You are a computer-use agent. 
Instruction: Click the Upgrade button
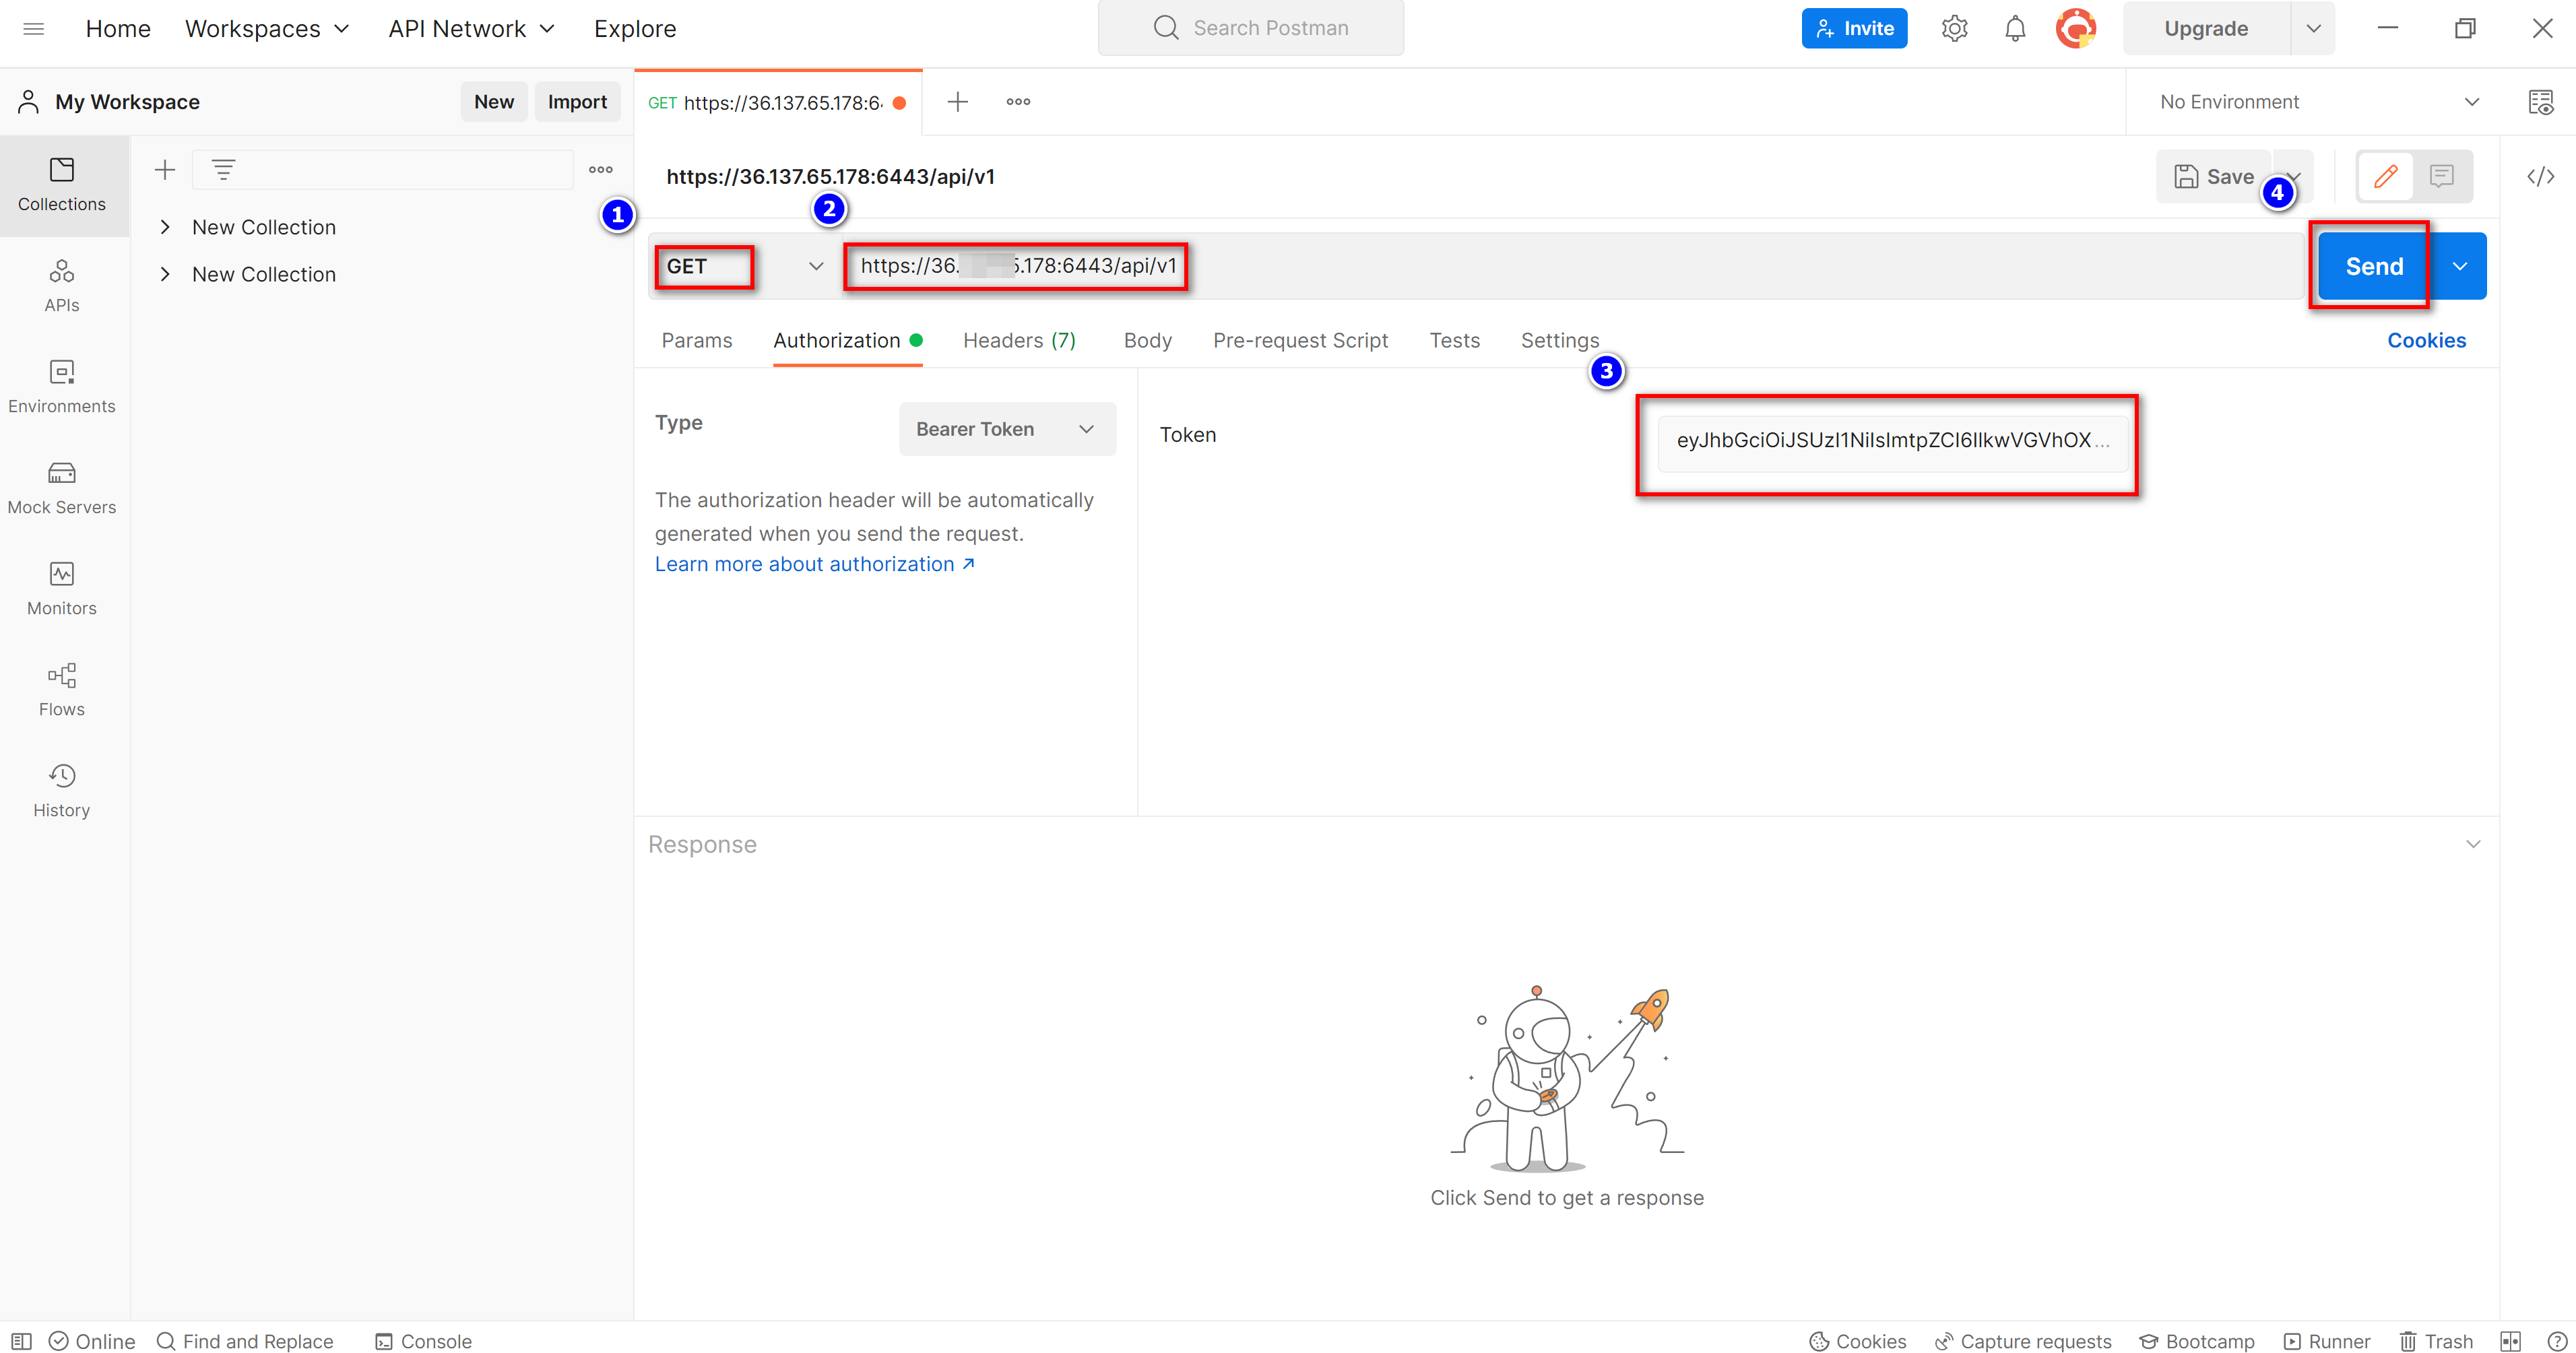[x=2206, y=29]
